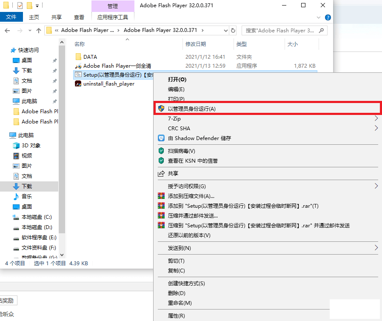Click the sidebar scrollbar down arrow

(62, 255)
